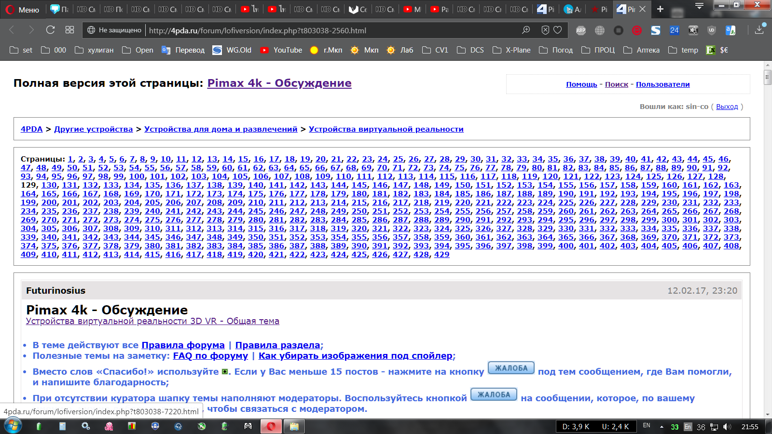Switch to the first HD tab
The height and width of the screenshot is (434, 772).
pyautogui.click(x=86, y=9)
